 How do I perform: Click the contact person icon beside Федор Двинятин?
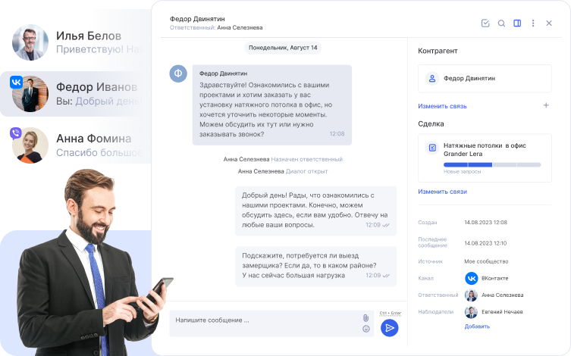pyautogui.click(x=432, y=78)
